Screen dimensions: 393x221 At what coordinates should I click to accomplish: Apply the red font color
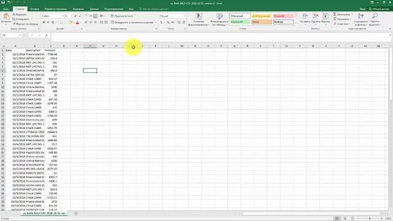click(x=77, y=23)
